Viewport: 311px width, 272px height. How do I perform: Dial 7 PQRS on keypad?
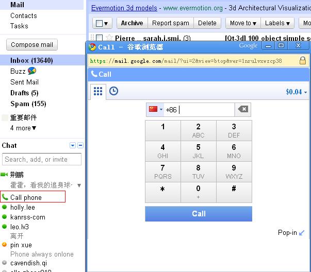(163, 172)
